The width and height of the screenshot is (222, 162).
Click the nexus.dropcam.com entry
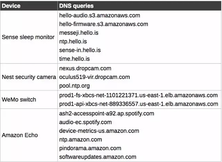[x=85, y=68]
